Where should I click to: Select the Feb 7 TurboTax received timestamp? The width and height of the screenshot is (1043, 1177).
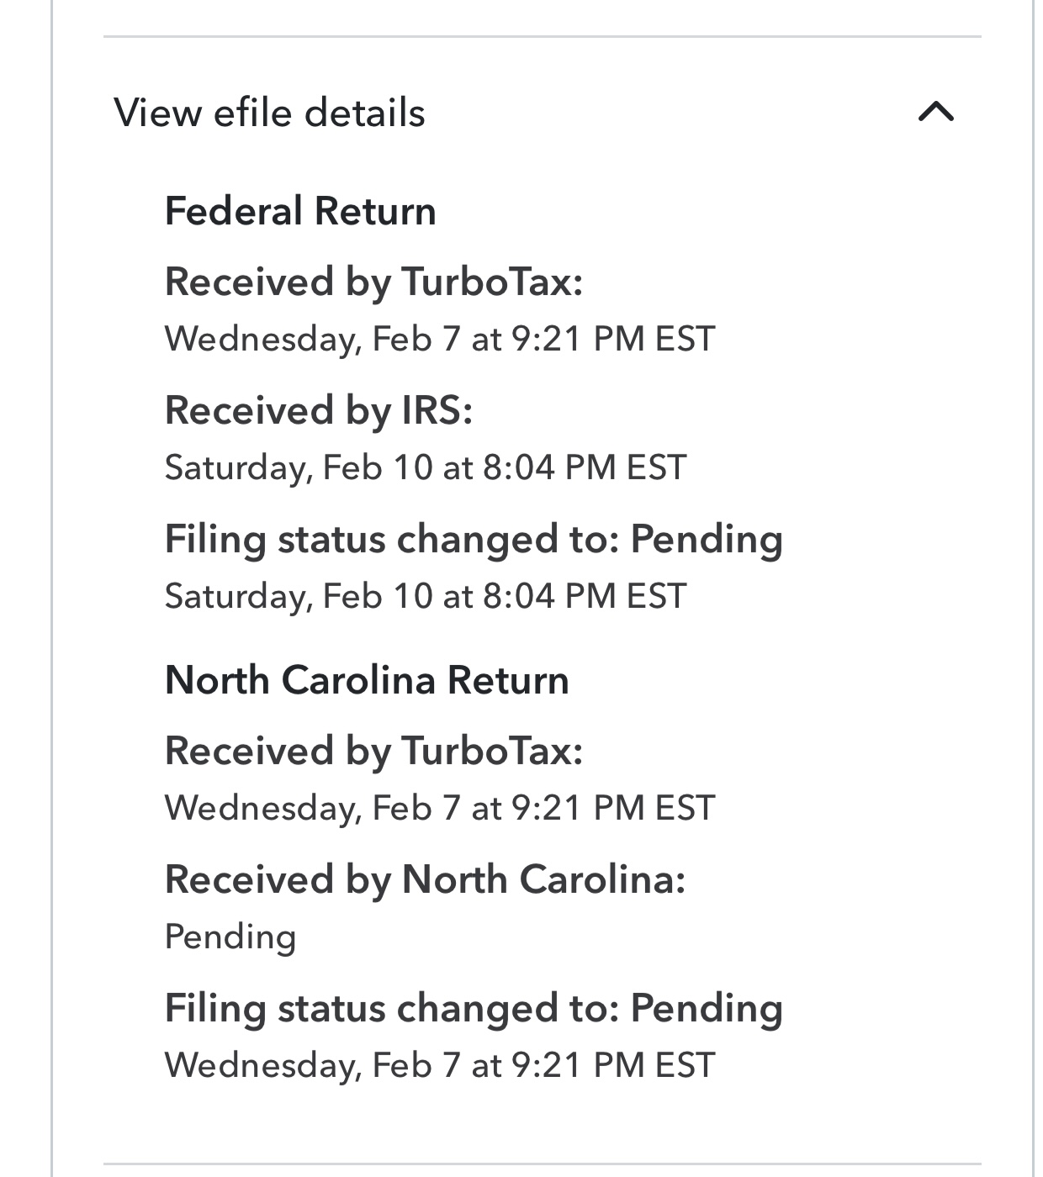coord(439,339)
